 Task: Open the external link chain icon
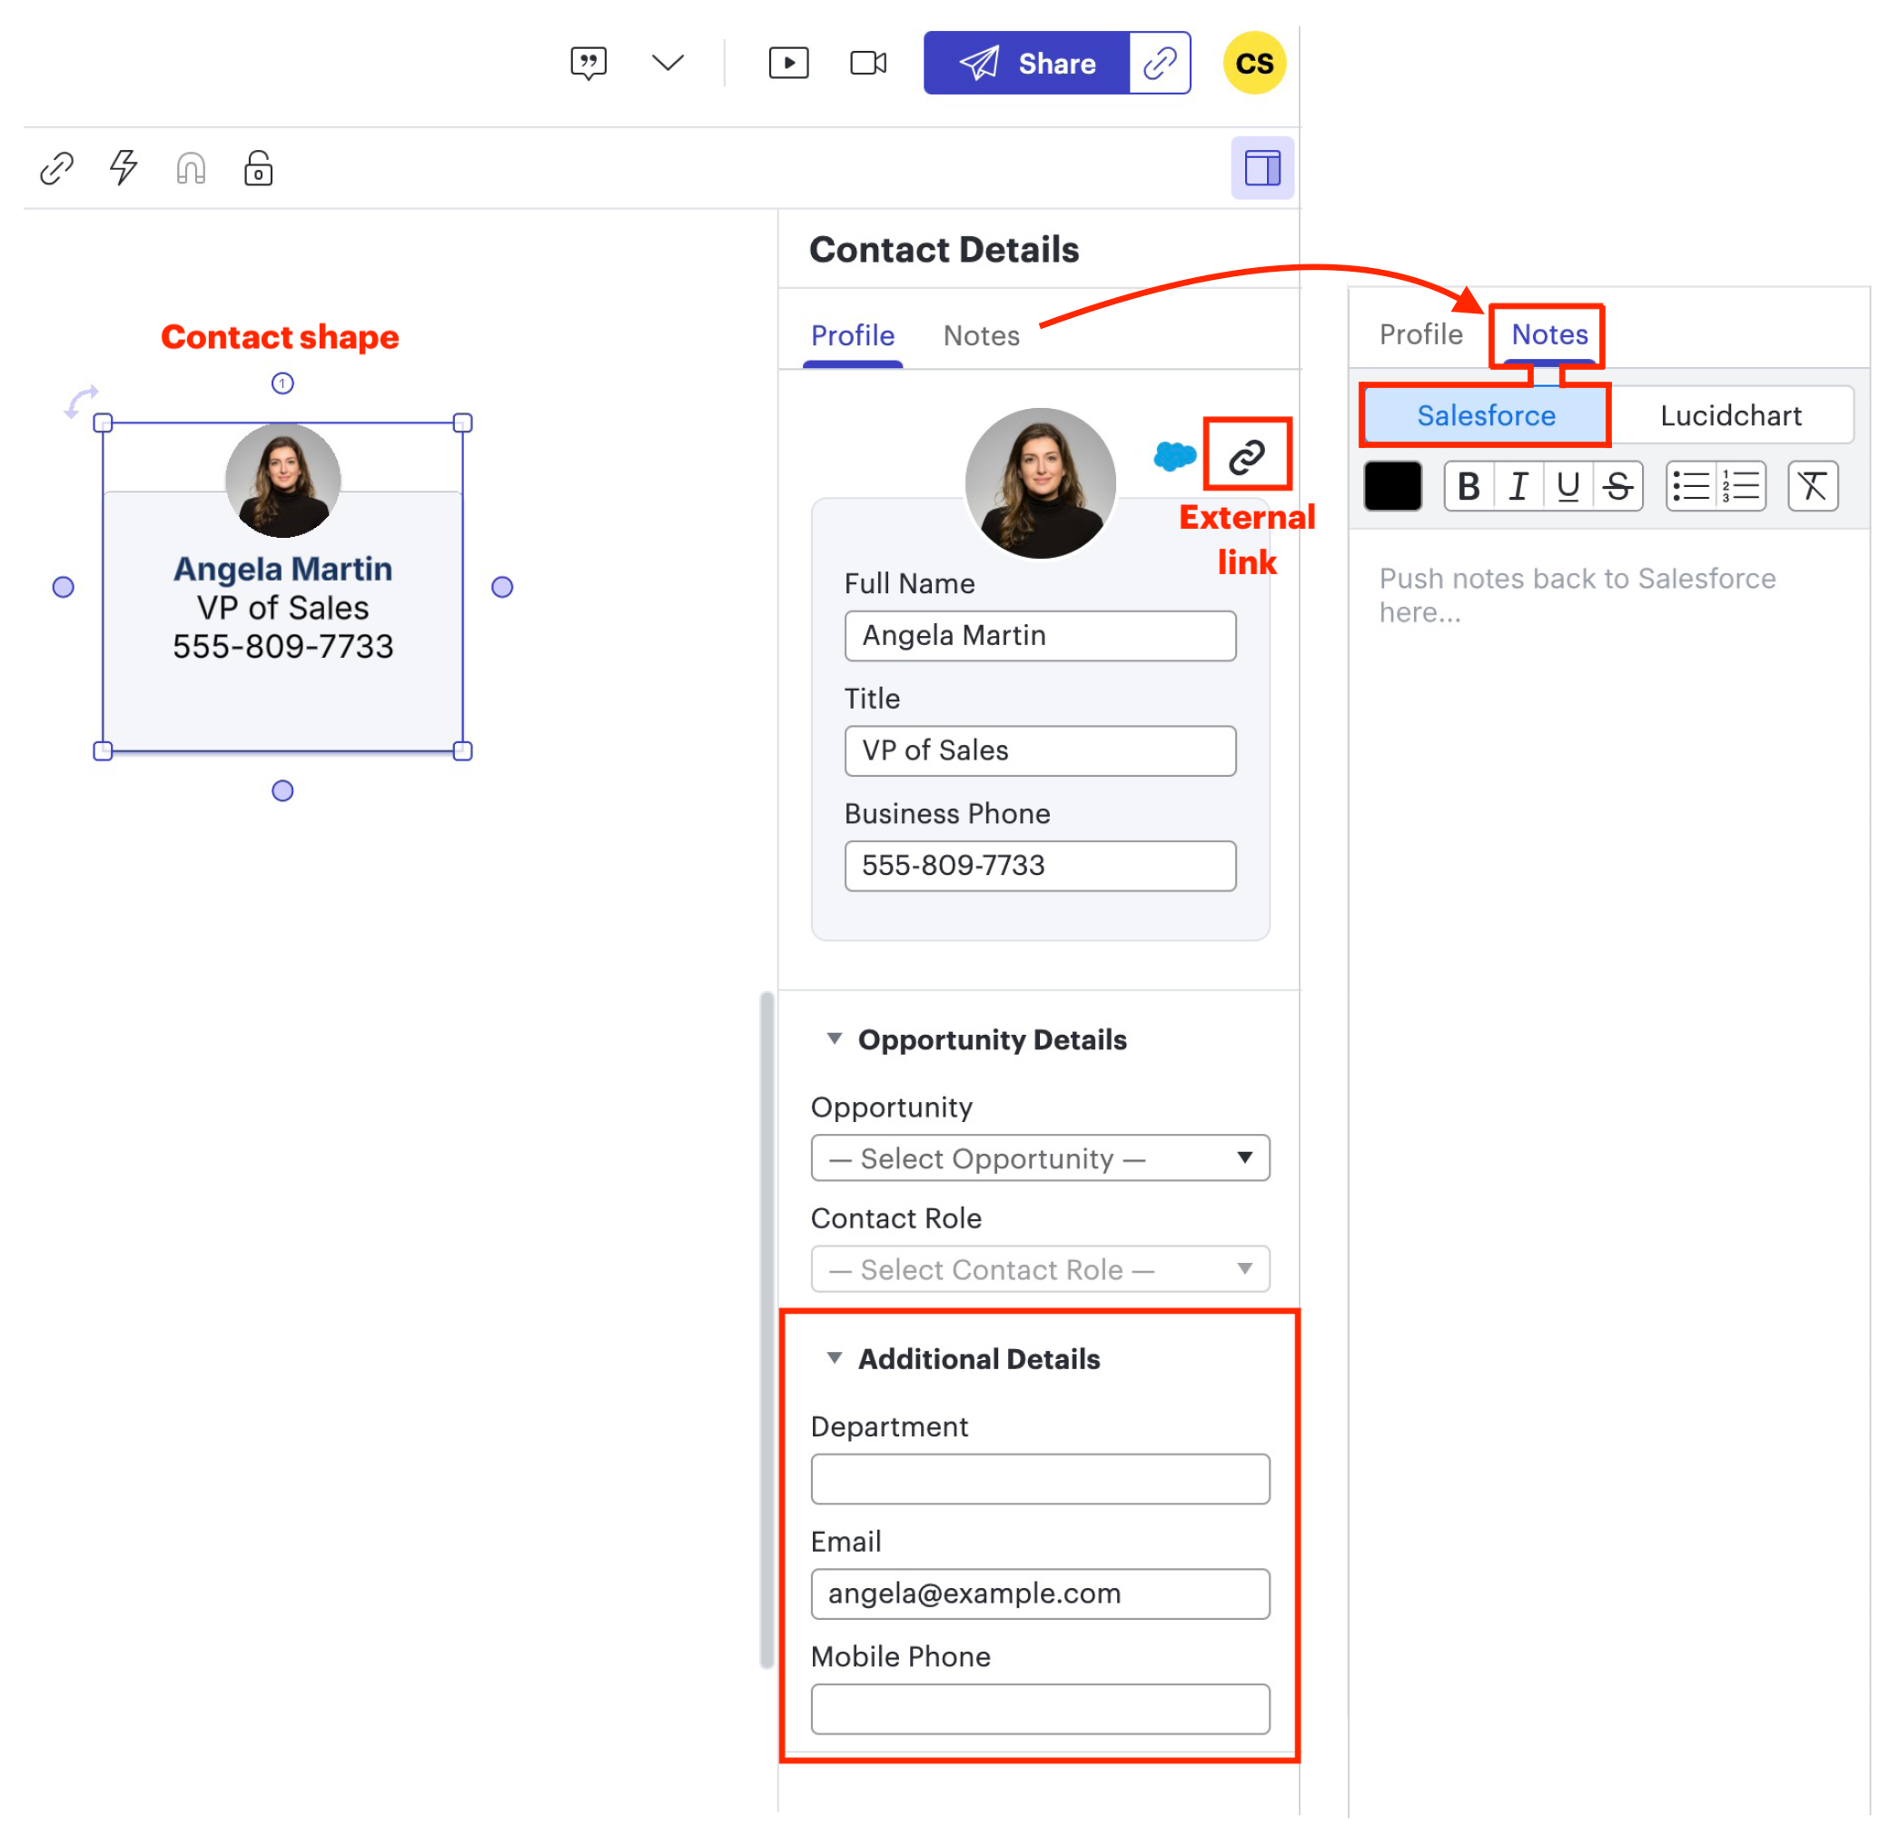(1247, 455)
